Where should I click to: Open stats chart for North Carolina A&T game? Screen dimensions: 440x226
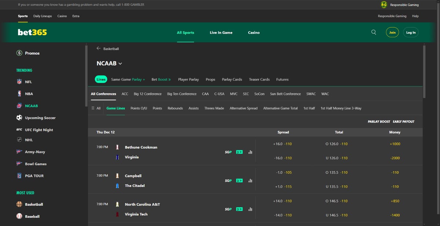point(250,209)
